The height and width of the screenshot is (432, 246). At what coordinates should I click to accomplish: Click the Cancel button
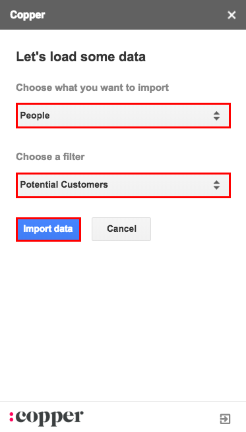[x=121, y=229]
